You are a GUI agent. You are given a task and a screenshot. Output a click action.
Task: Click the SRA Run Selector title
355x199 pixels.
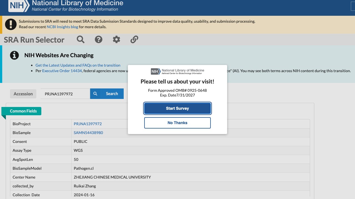point(34,40)
